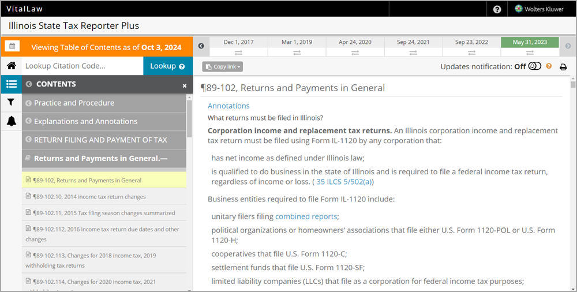
Task: Go back using arrow beside CONTENTS
Action: tap(29, 84)
